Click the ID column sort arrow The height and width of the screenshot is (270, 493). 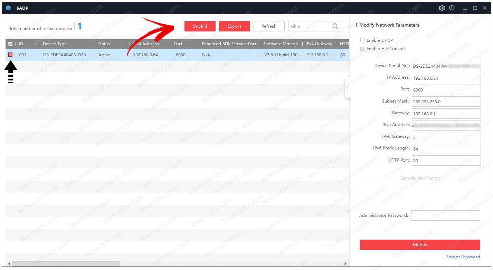click(x=36, y=44)
